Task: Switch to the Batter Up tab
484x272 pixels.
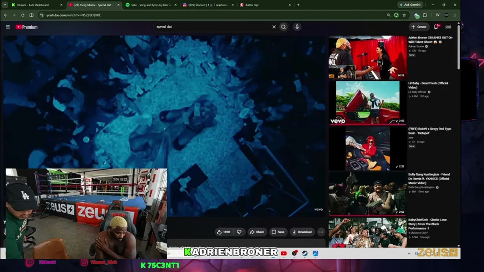Action: coord(265,5)
